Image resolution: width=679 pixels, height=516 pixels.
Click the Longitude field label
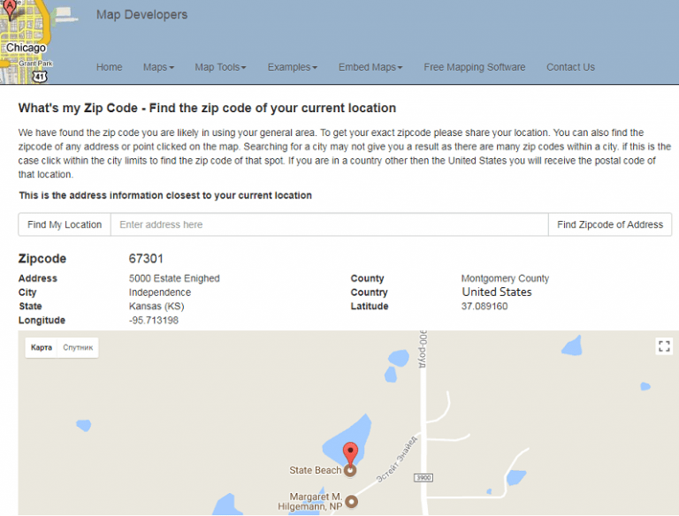42,321
